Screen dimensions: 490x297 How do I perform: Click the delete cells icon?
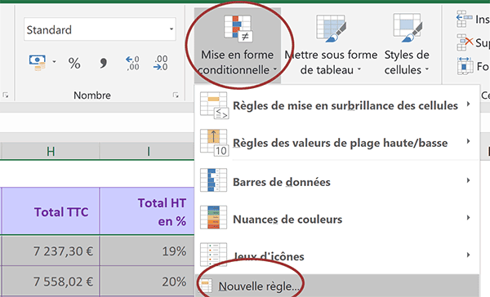click(x=465, y=42)
